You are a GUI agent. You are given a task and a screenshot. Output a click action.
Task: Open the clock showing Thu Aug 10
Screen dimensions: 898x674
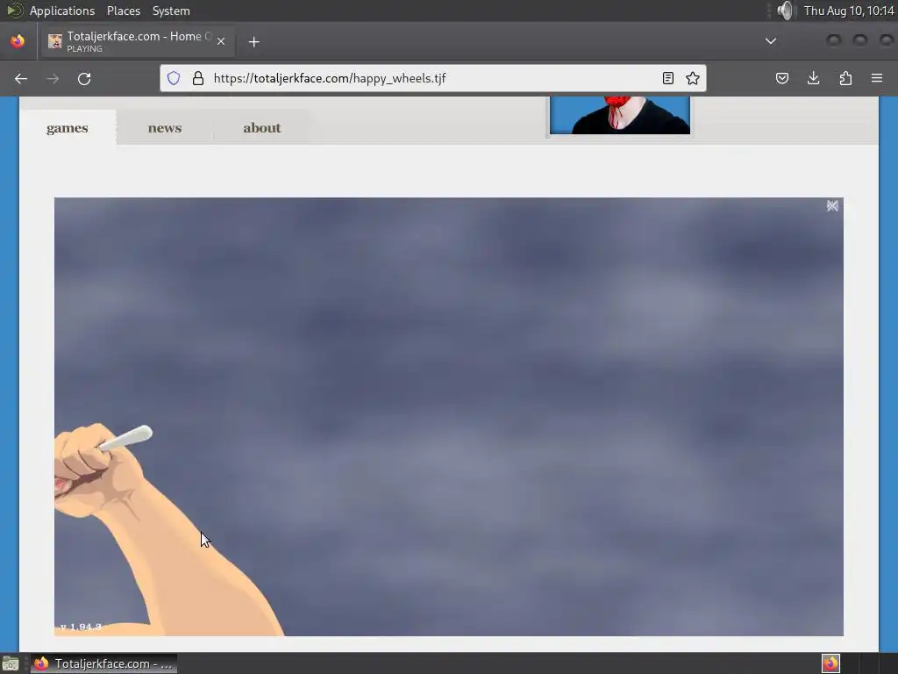click(849, 11)
